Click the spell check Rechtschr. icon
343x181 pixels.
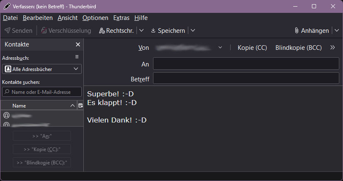pos(102,31)
